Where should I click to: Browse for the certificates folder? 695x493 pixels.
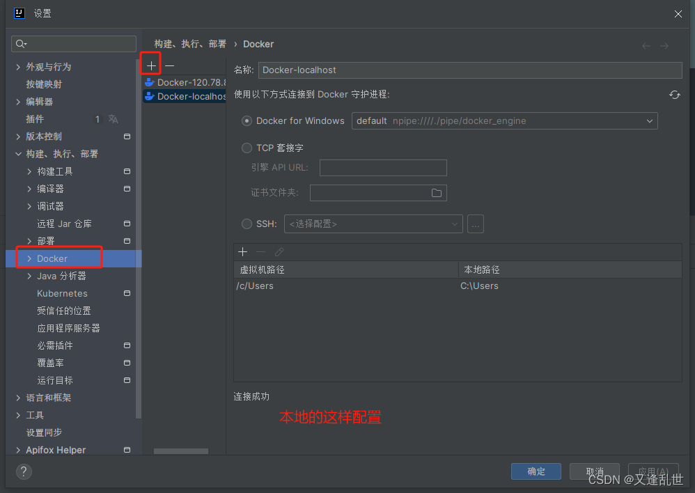(437, 193)
